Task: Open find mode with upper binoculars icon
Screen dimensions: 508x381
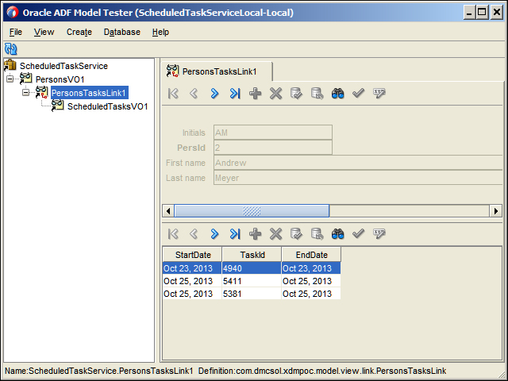Action: coord(337,94)
